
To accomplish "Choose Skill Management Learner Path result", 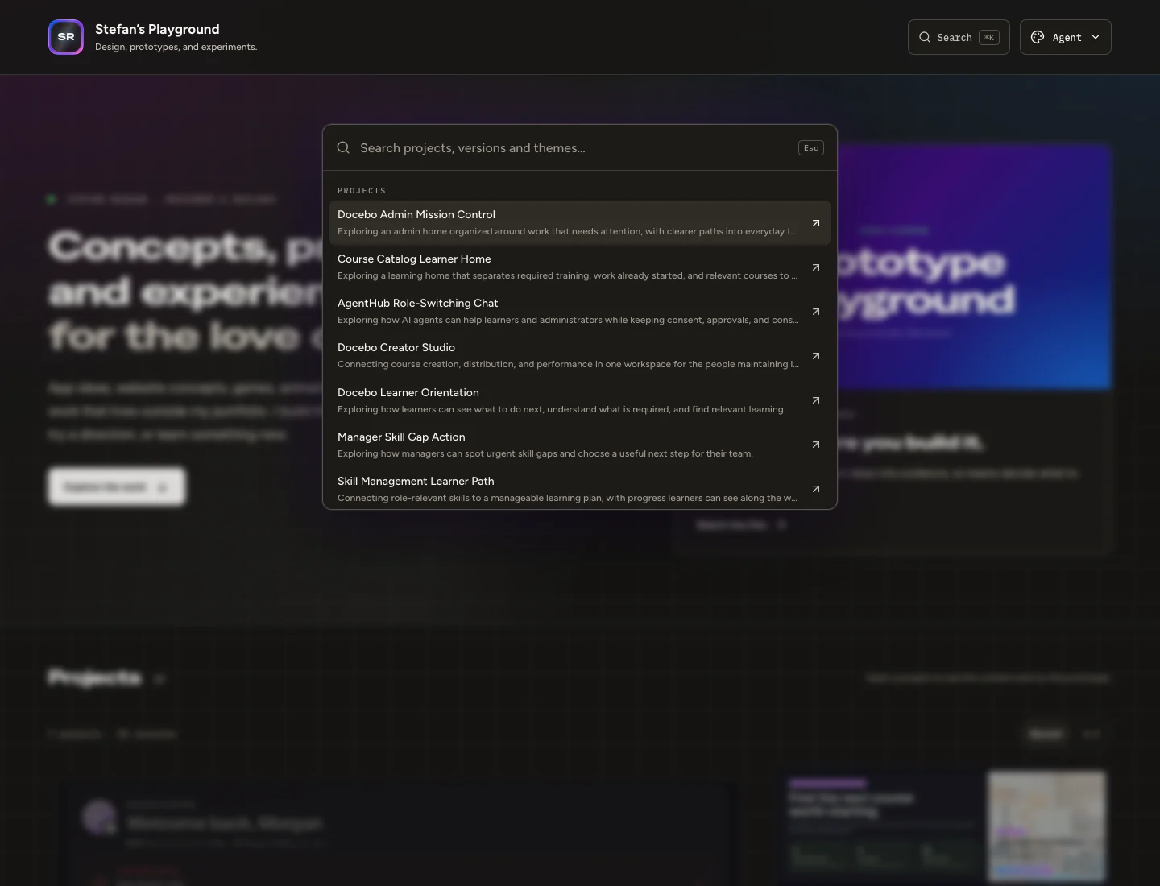I will [579, 489].
